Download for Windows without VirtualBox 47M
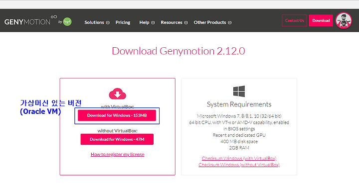This screenshot has height=194, width=359. coord(117,139)
